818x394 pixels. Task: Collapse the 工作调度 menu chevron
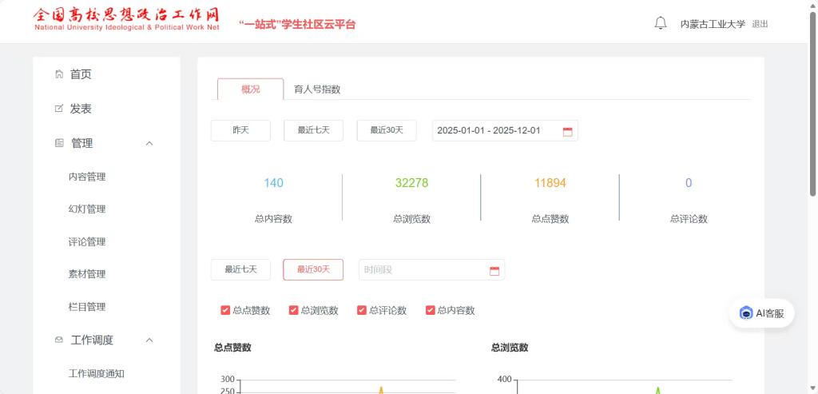149,340
